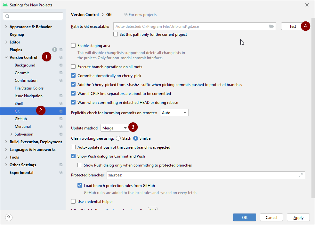Image resolution: width=315 pixels, height=225 pixels.
Task: Close the Settings dialog window
Action: [x=307, y=5]
